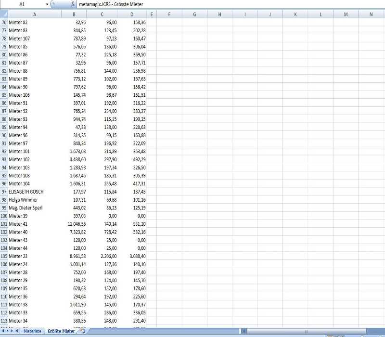The image size is (385, 337).
Task: Click the value '492,29'
Action: coord(139,159)
